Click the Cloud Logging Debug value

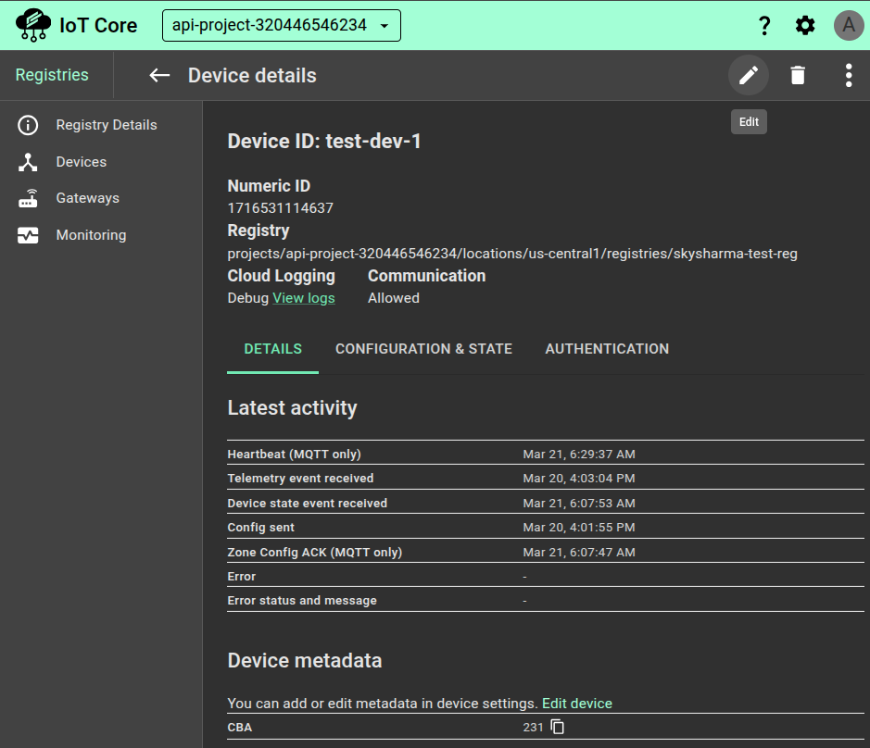coord(247,298)
